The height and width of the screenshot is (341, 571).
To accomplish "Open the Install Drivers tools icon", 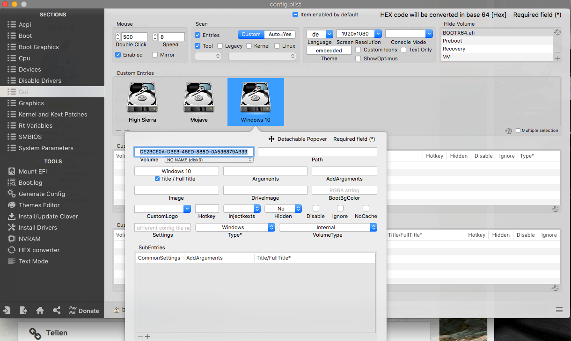I will [x=11, y=228].
